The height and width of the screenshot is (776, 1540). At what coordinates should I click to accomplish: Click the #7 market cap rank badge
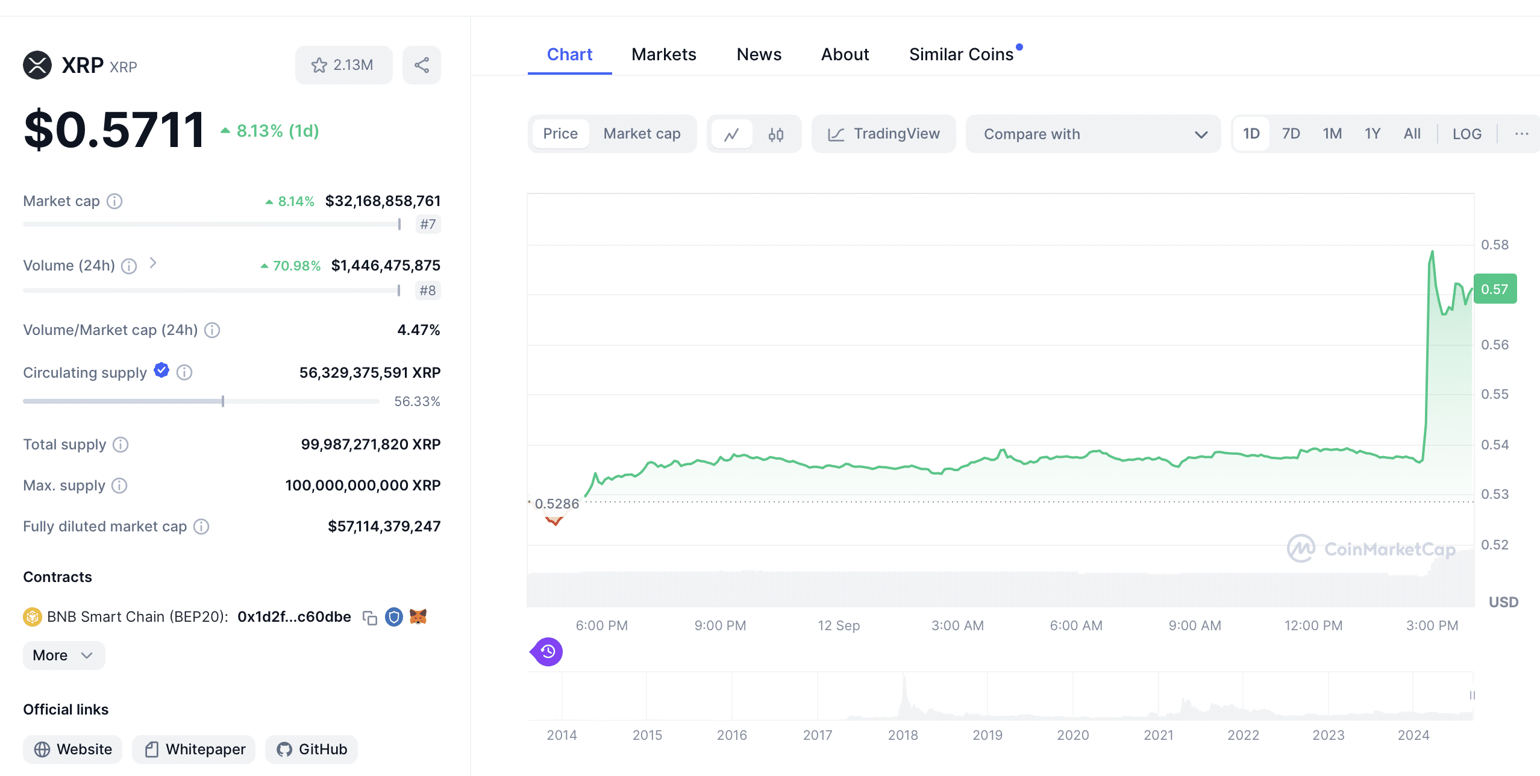coord(428,225)
